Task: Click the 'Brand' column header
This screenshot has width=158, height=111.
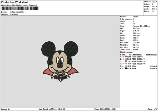Action: (x=154, y=54)
